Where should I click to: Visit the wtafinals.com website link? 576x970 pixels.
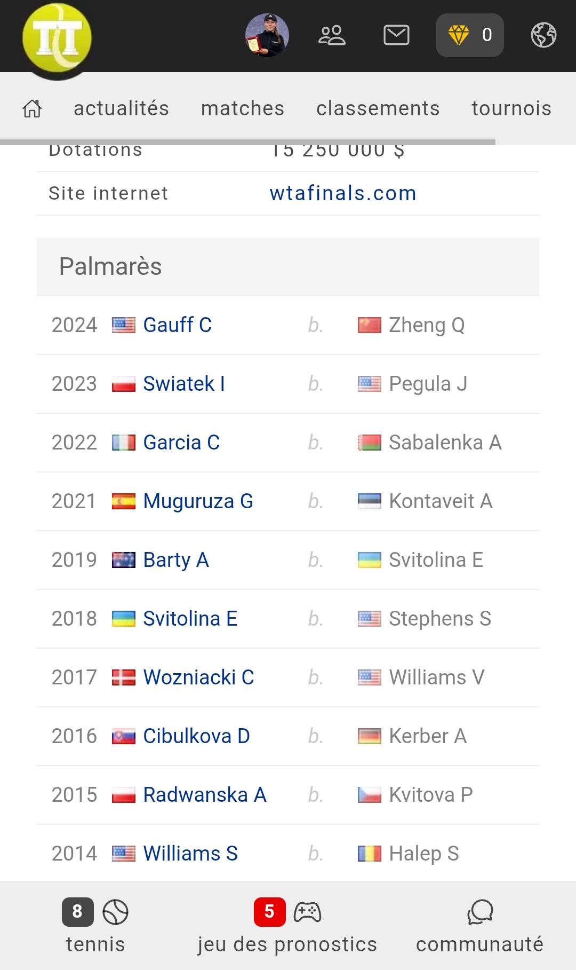[x=343, y=193]
